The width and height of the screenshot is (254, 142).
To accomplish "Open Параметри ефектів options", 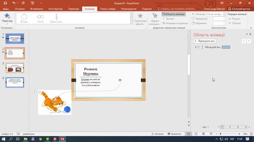I will tap(140, 19).
